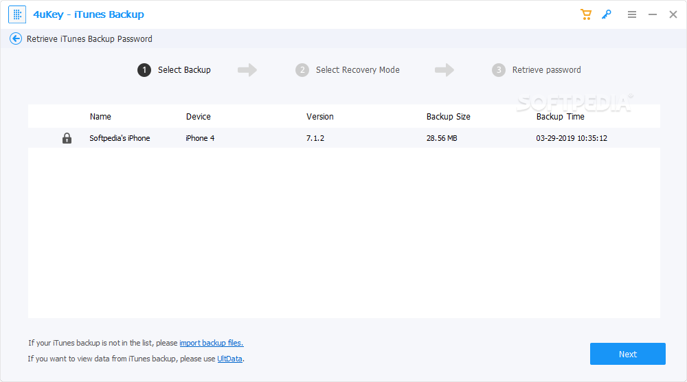The image size is (687, 382).
Task: Click the Select Recovery Mode step label
Action: click(357, 70)
